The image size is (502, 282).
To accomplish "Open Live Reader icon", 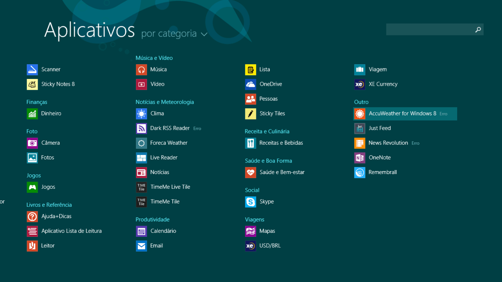I will 141,158.
